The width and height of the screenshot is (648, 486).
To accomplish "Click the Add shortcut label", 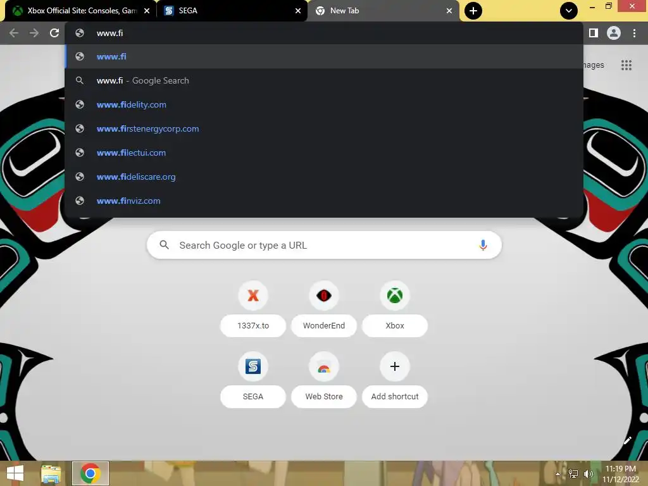I will click(395, 397).
